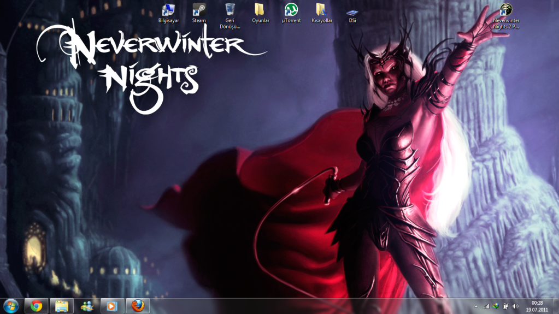Select the DSi desktop icon
This screenshot has height=314, width=559.
click(x=352, y=13)
